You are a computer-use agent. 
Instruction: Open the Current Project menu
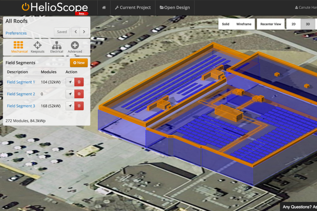133,7
